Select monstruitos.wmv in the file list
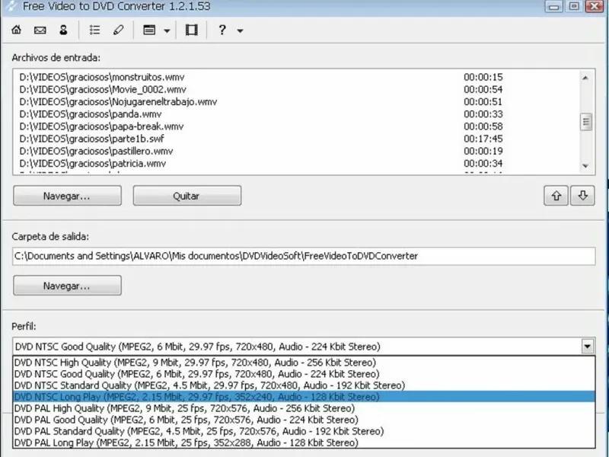The image size is (609, 457). 296,77
